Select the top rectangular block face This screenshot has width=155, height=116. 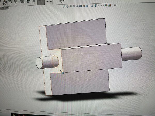[x=76, y=35]
